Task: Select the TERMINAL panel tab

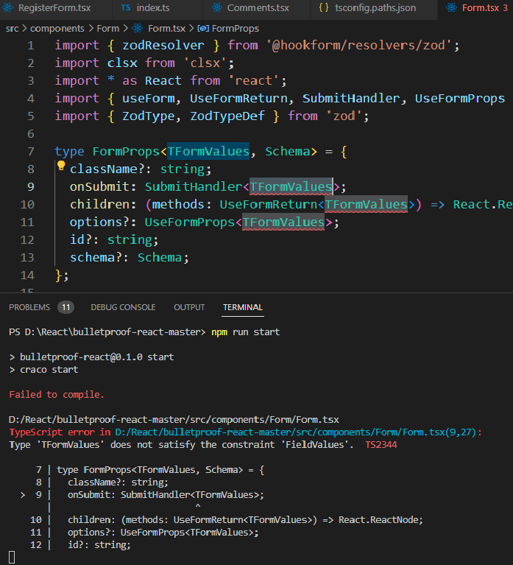Action: [x=243, y=307]
